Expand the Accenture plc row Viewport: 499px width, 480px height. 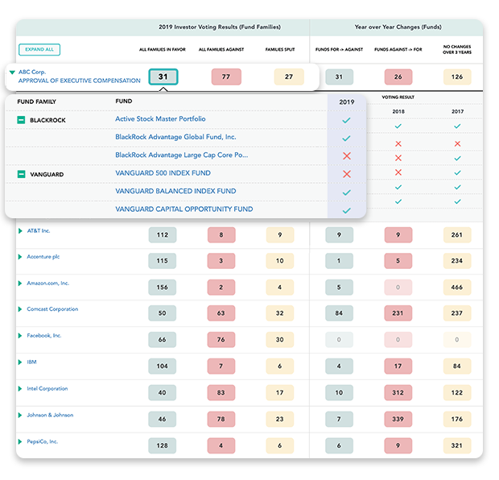20,257
